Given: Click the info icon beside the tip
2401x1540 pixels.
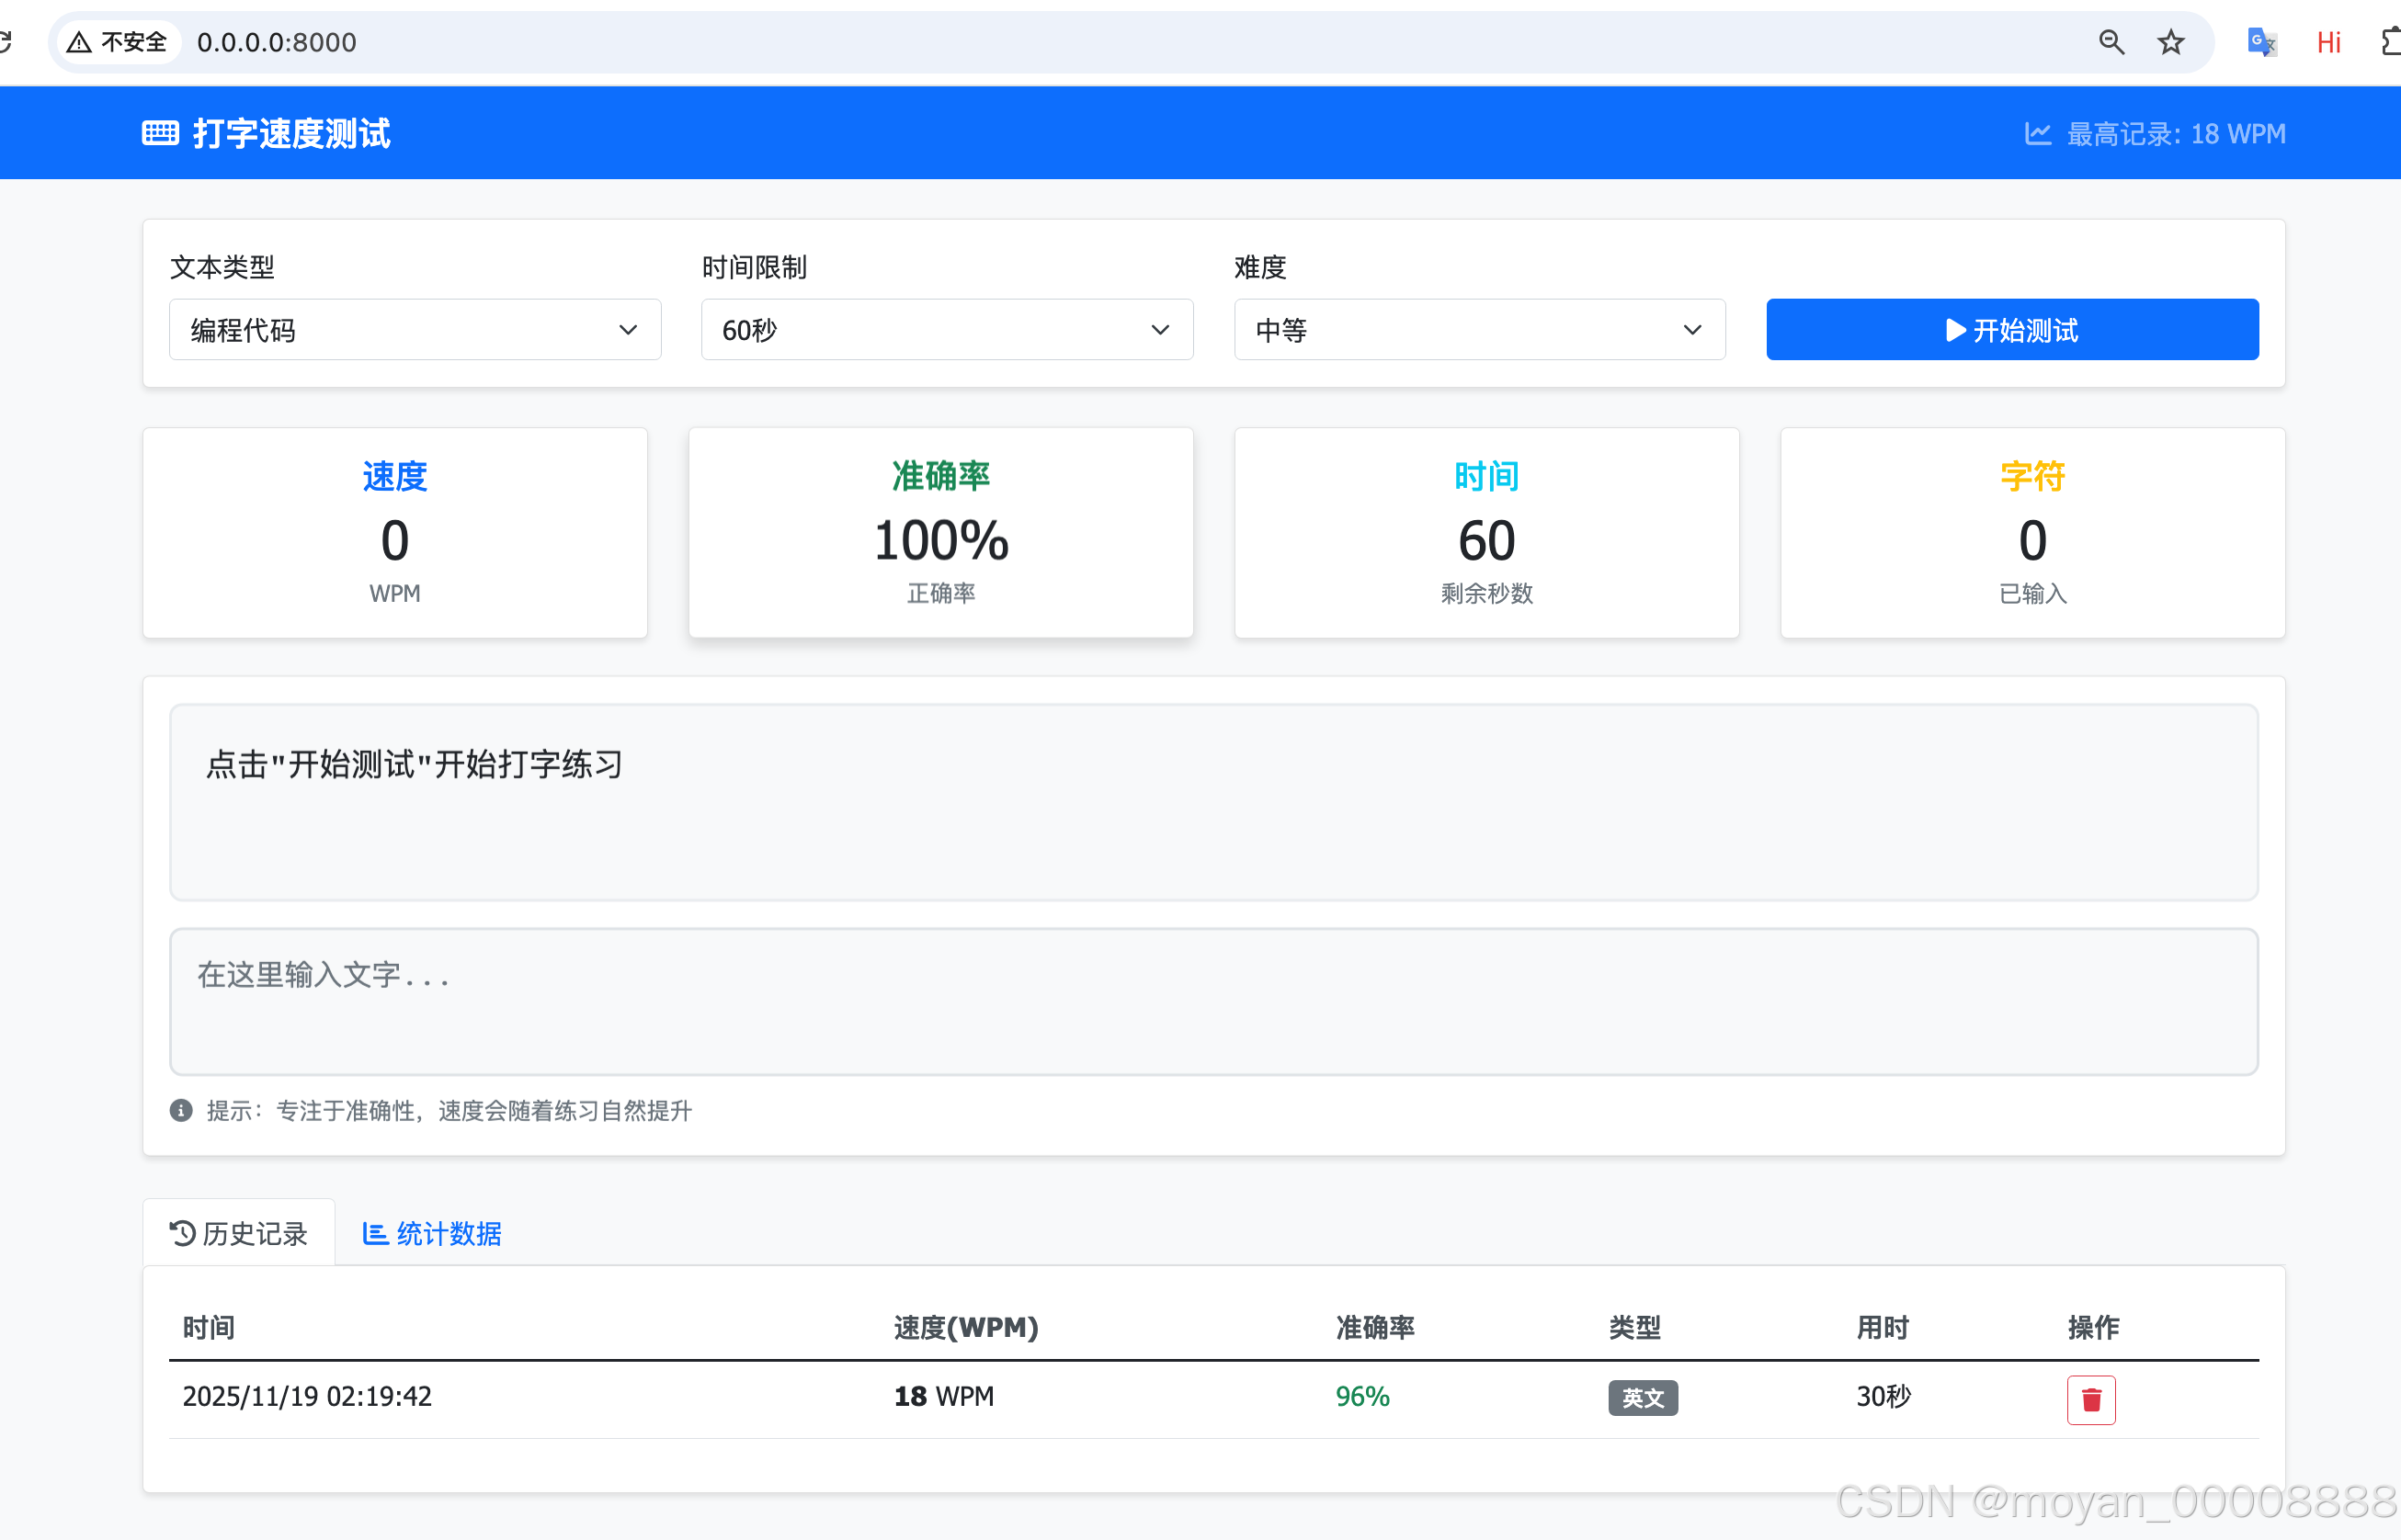Looking at the screenshot, I should tap(181, 1111).
